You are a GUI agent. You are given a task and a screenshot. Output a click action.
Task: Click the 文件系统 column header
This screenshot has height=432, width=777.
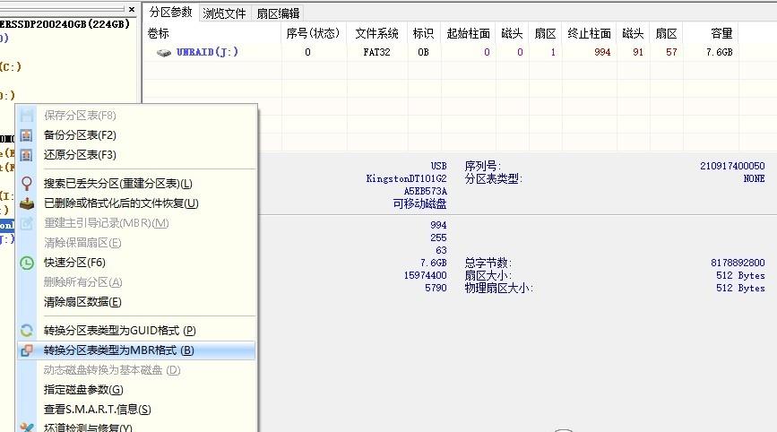[376, 33]
